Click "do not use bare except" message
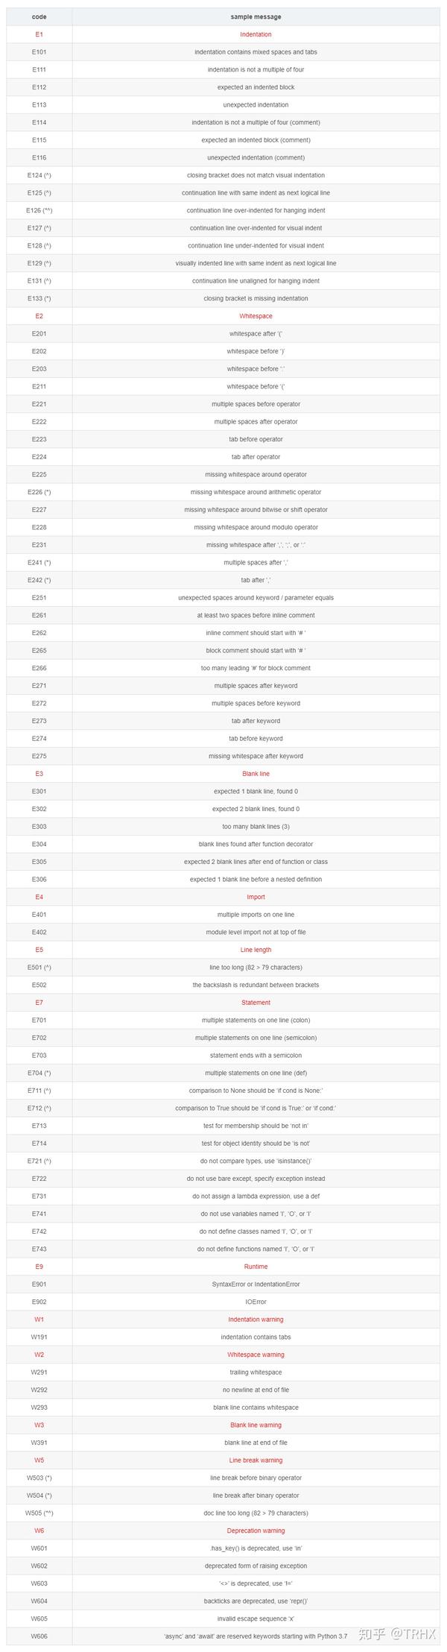This screenshot has height=1652, width=447. (x=256, y=1179)
